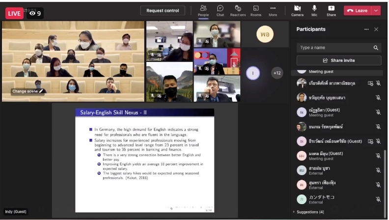Click the ธนภณ profile photo avatar
Image resolution: width=389 pixels, height=220 pixels.
coord(302,127)
